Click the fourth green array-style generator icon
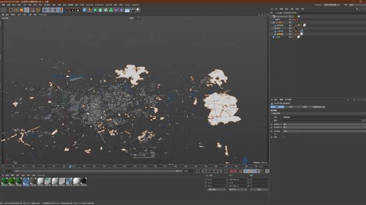Image resolution: width=366 pixels, height=205 pixels. tap(111, 10)
